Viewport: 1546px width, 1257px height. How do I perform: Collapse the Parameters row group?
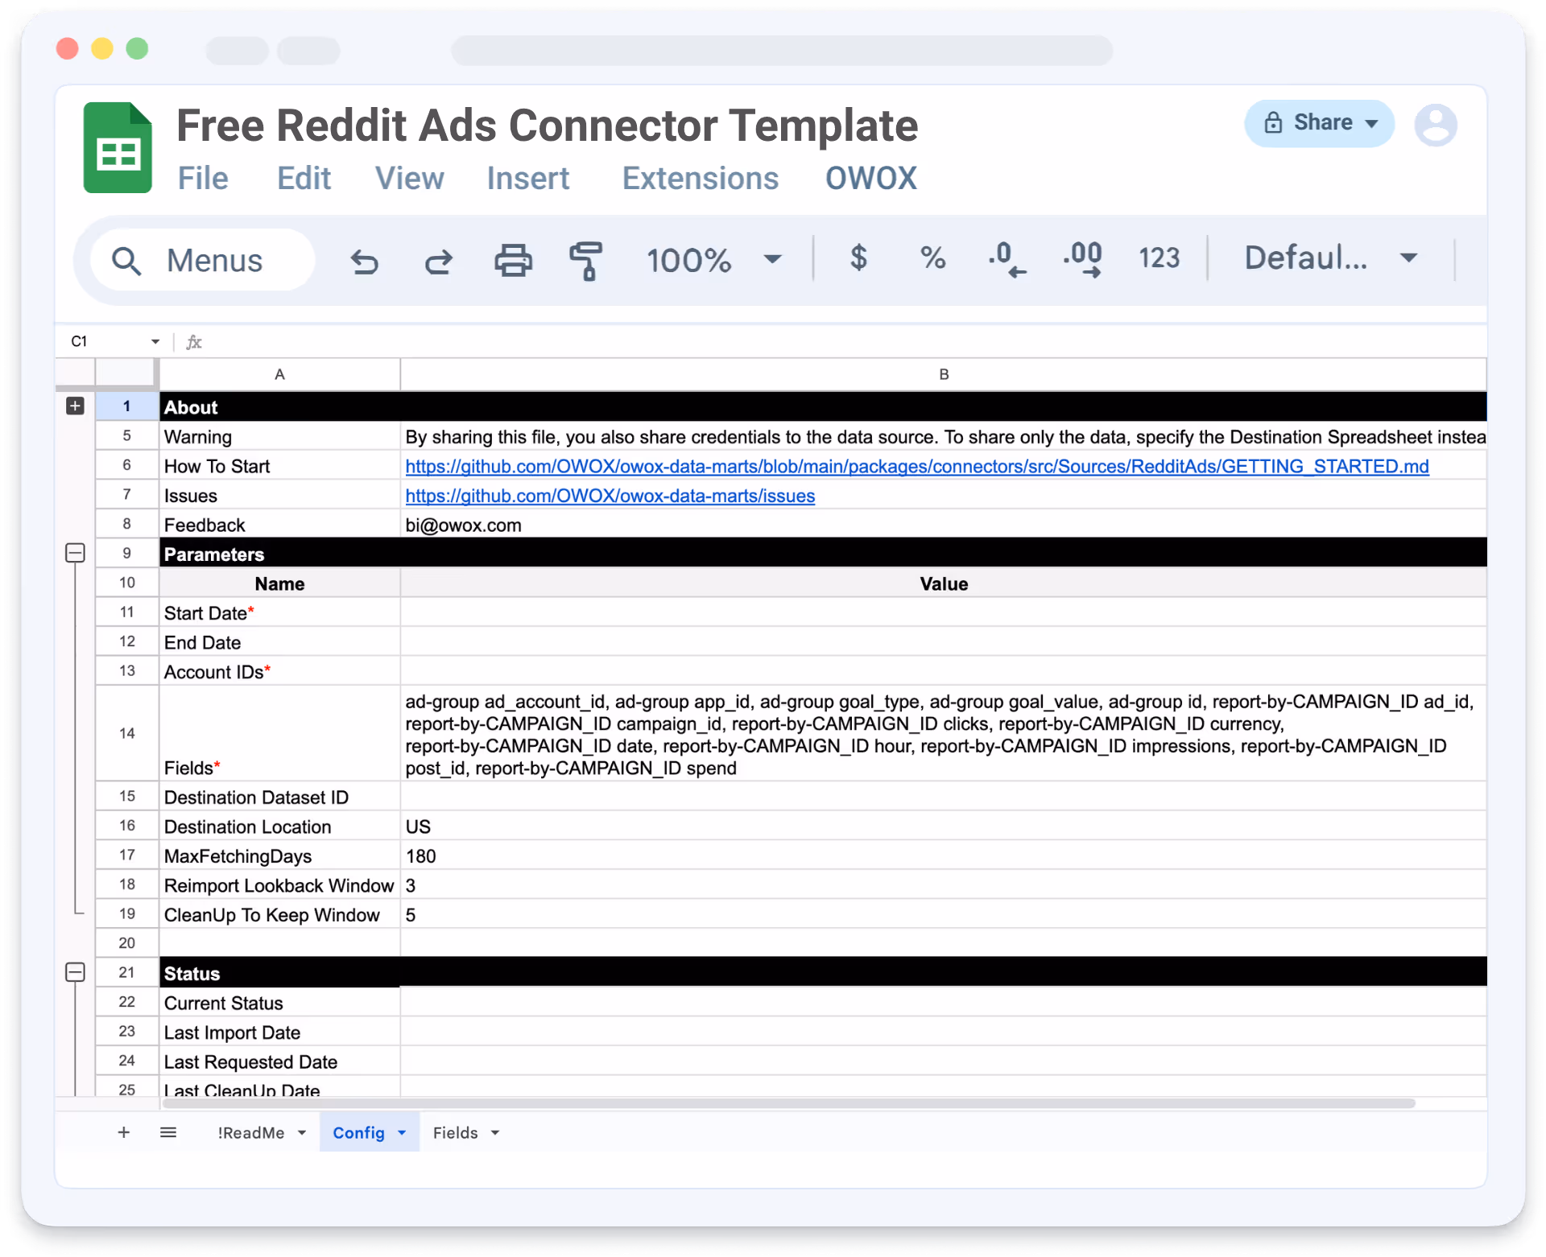[75, 553]
